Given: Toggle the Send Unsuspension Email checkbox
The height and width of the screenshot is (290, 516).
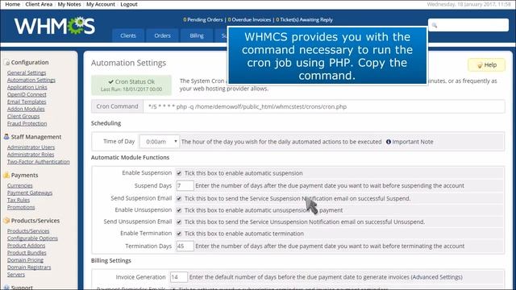Looking at the screenshot, I should pyautogui.click(x=179, y=222).
